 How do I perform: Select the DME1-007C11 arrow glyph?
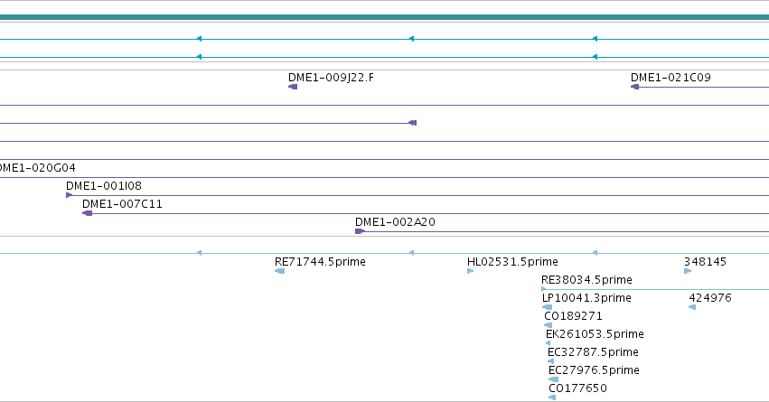88,213
